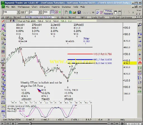Toggle the HI button in toolbar
143x125 pixels.
93,12
